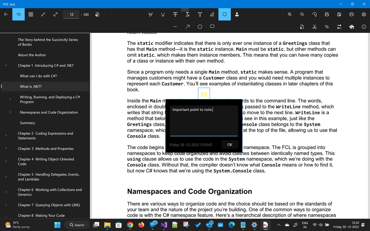Expand Chapter 2 Coding Expressions and Statements
The image size is (370, 231).
pos(6,135)
